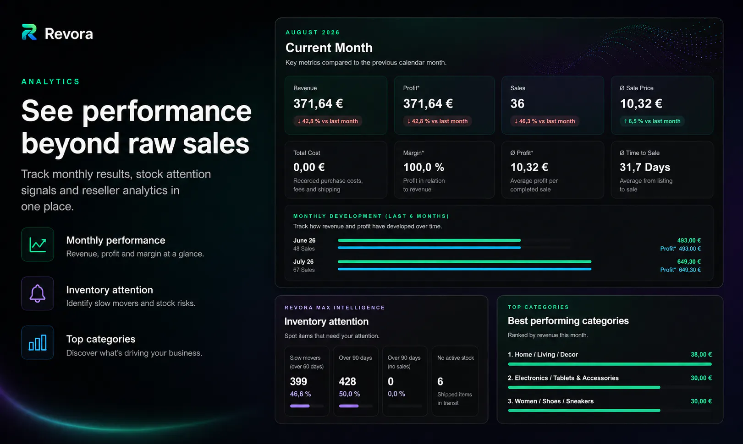Click the "Monthly performance" feature title

[116, 240]
